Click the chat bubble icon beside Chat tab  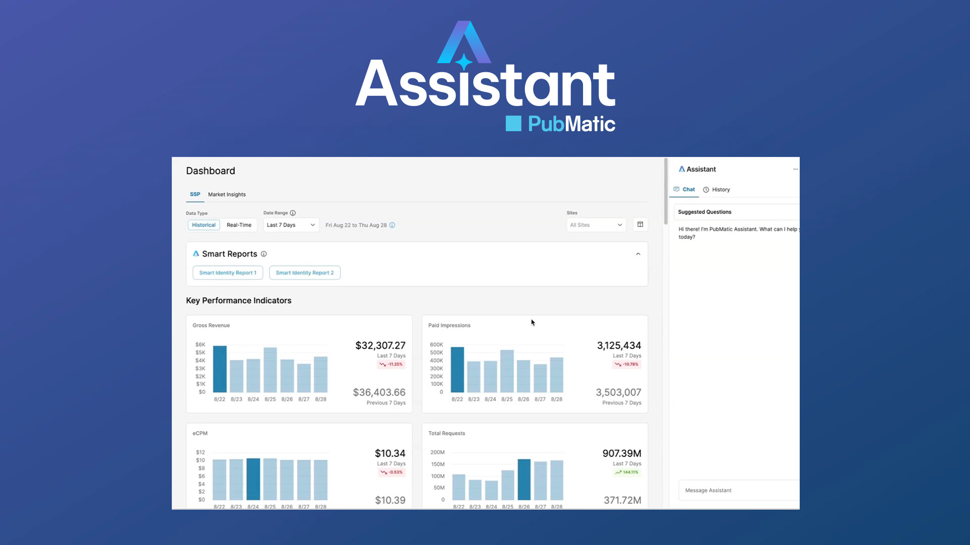[677, 189]
